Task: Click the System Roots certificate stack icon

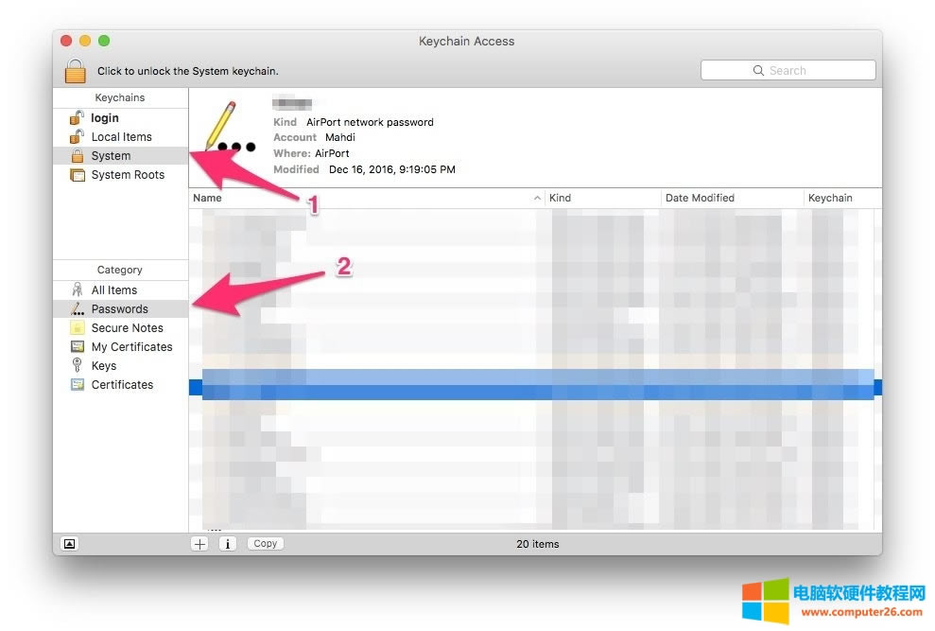Action: point(78,174)
